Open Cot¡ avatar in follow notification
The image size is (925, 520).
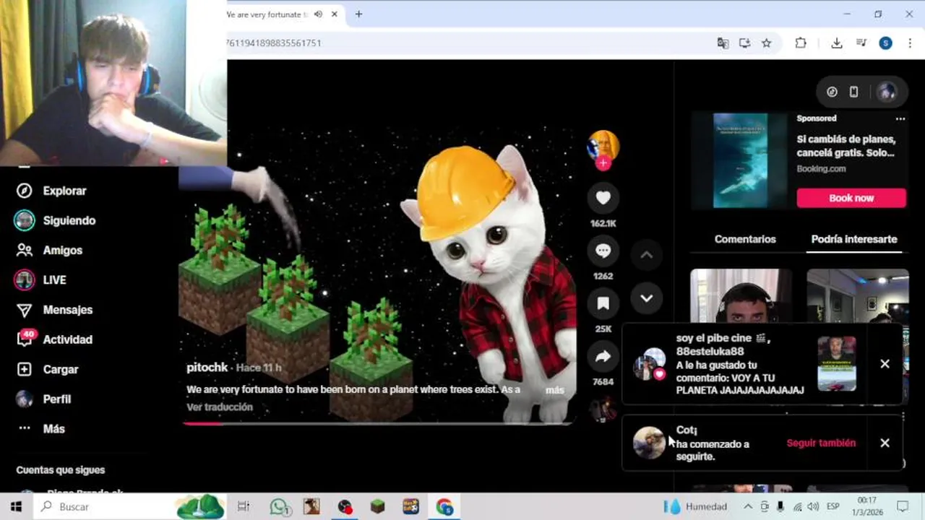649,443
